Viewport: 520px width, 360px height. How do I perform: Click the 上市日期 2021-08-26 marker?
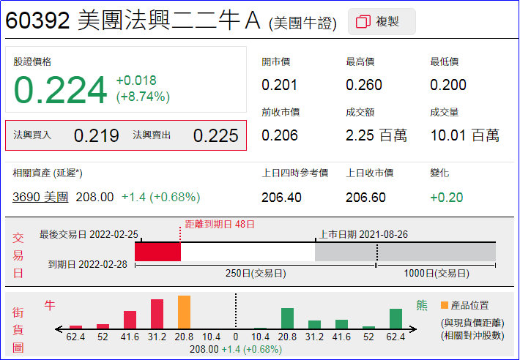click(x=363, y=234)
